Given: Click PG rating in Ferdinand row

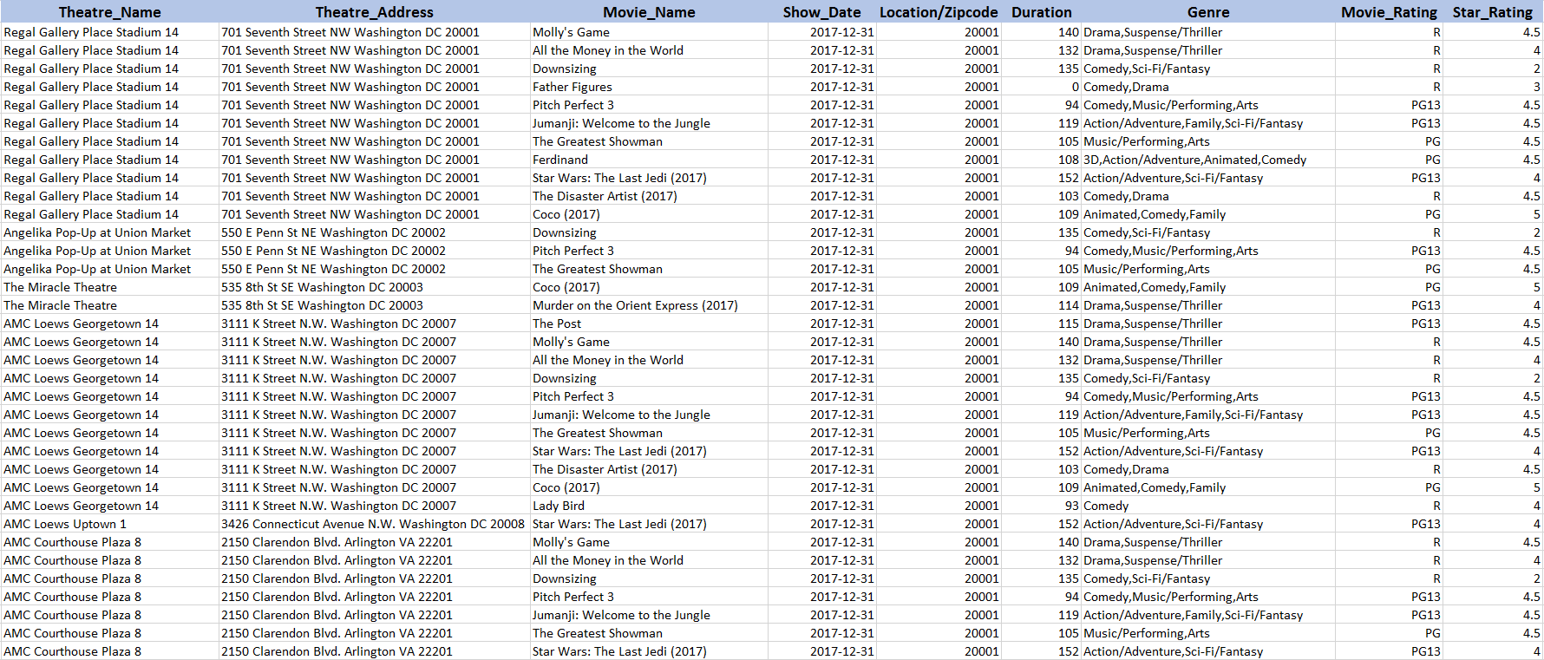Looking at the screenshot, I should coord(1388,160).
